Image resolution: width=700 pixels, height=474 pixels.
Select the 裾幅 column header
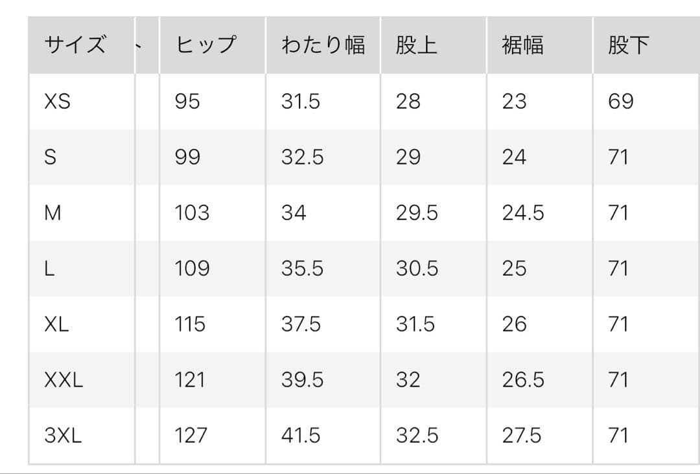point(522,45)
